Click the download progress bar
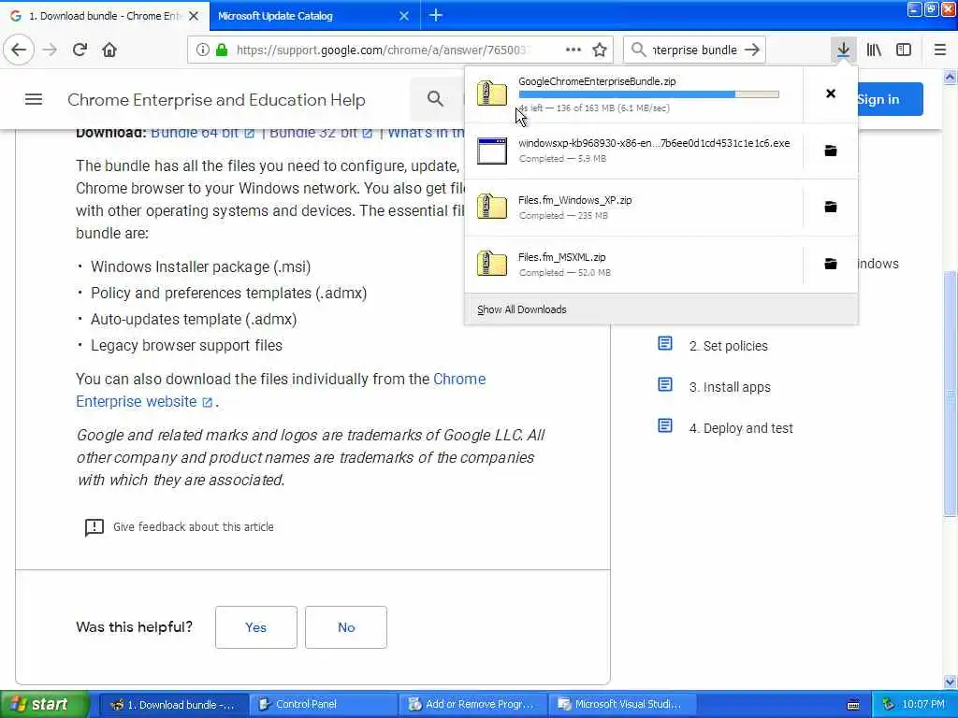The height and width of the screenshot is (718, 958). (649, 94)
